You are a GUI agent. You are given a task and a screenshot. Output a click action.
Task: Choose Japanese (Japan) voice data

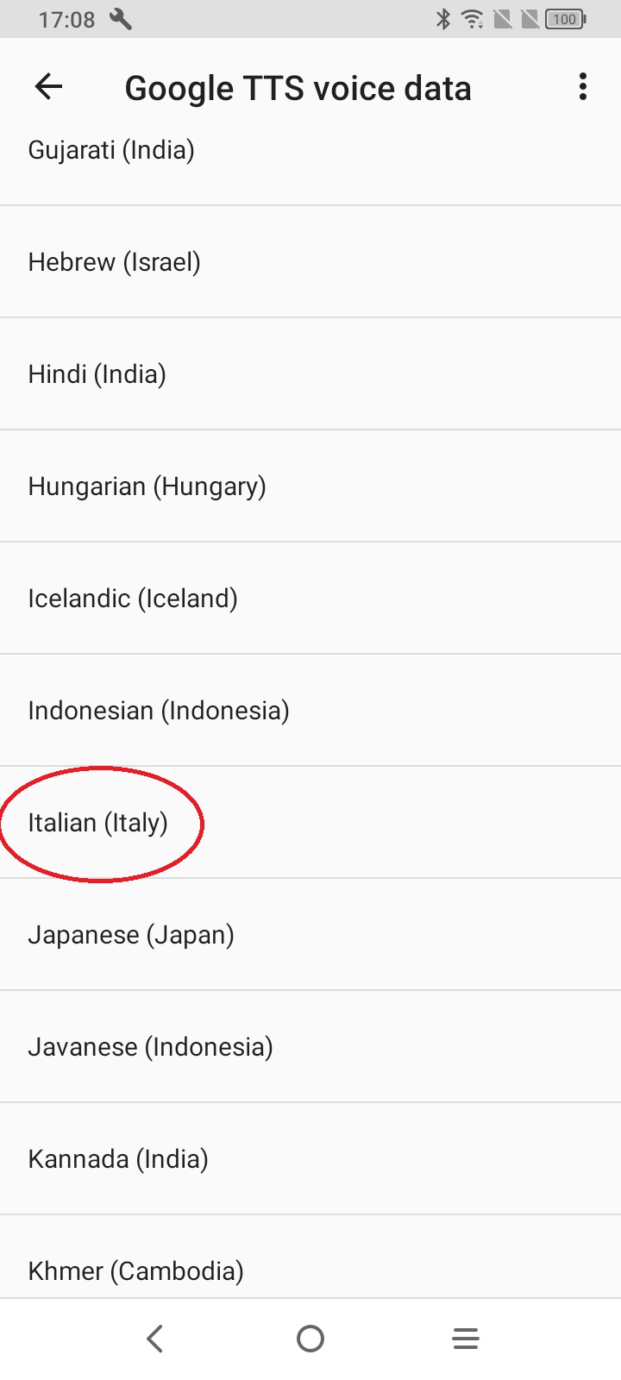pyautogui.click(x=310, y=934)
